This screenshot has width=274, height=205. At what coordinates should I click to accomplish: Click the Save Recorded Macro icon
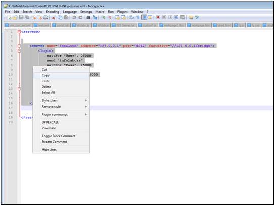click(x=182, y=18)
